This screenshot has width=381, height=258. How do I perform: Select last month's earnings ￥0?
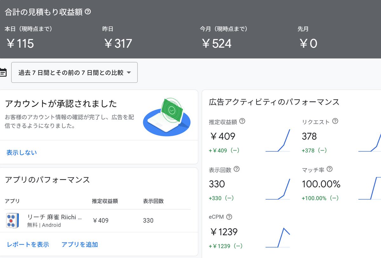[308, 44]
